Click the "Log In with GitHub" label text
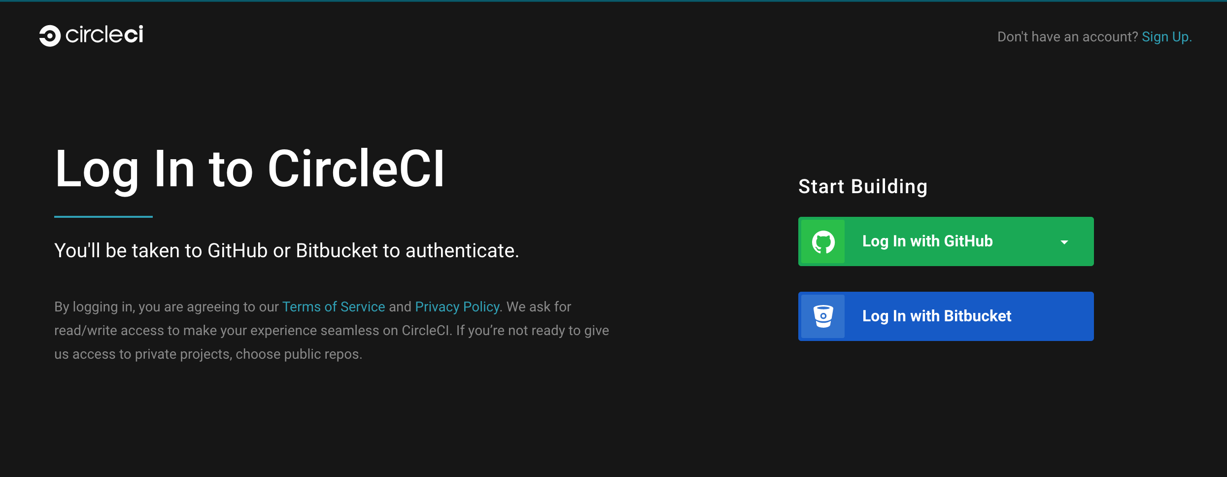Image resolution: width=1227 pixels, height=477 pixels. (x=927, y=241)
